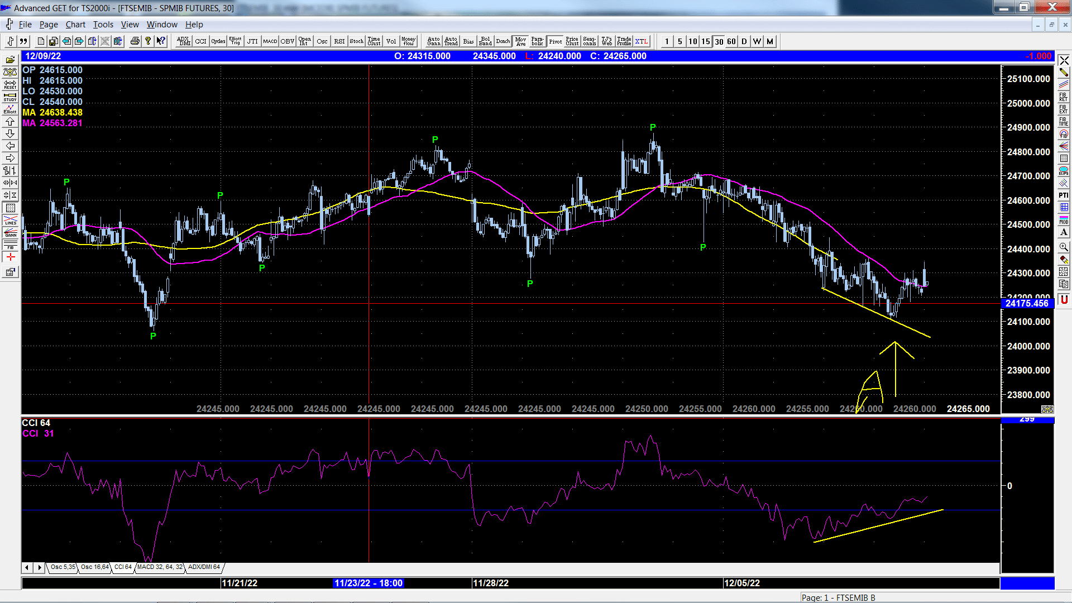Toggle the RSI study button
This screenshot has height=603, width=1072.
(339, 41)
